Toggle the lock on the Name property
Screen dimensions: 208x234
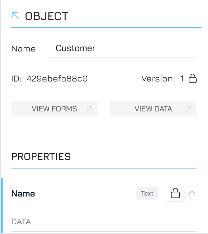click(175, 193)
